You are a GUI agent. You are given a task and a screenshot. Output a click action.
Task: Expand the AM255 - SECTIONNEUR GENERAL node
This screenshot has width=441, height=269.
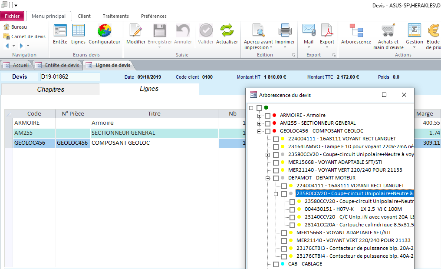point(260,123)
